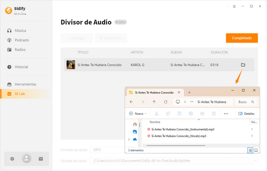The height and width of the screenshot is (171, 267).
Task: Click the Completado button
Action: (x=242, y=38)
